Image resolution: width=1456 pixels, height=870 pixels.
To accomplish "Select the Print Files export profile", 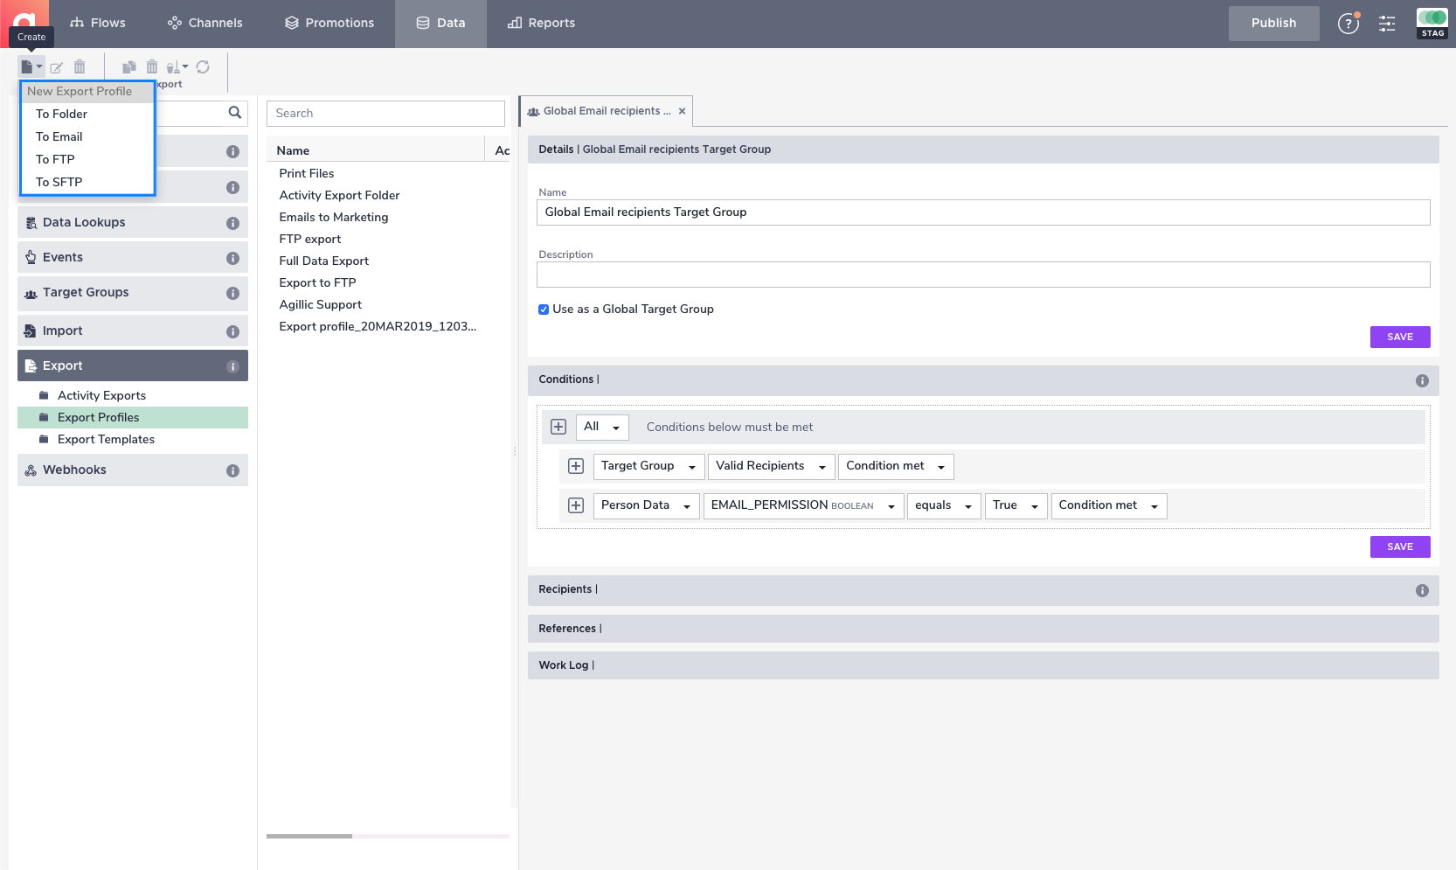I will [307, 174].
